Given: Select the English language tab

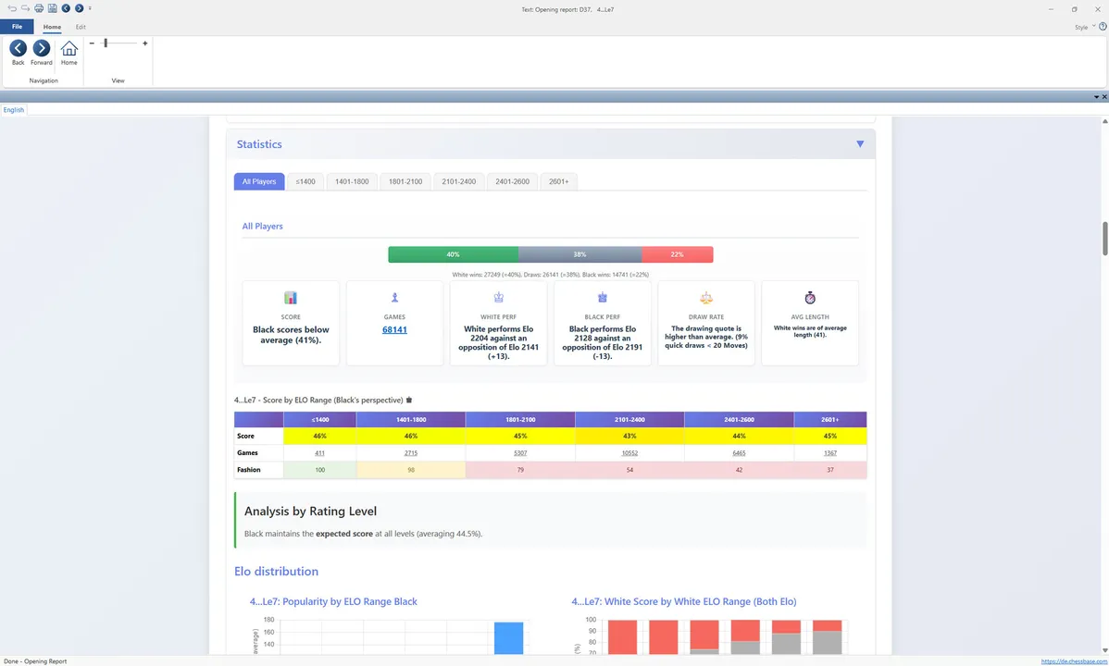Looking at the screenshot, I should (x=14, y=109).
